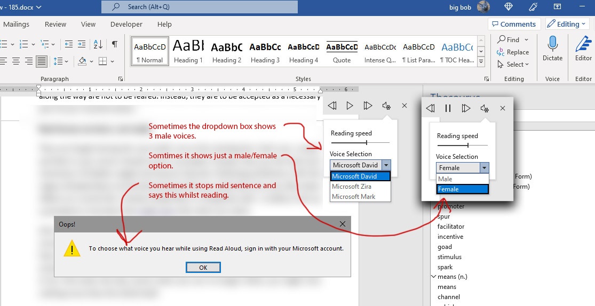Open the Help tab
Image resolution: width=595 pixels, height=306 pixels.
tap(164, 25)
